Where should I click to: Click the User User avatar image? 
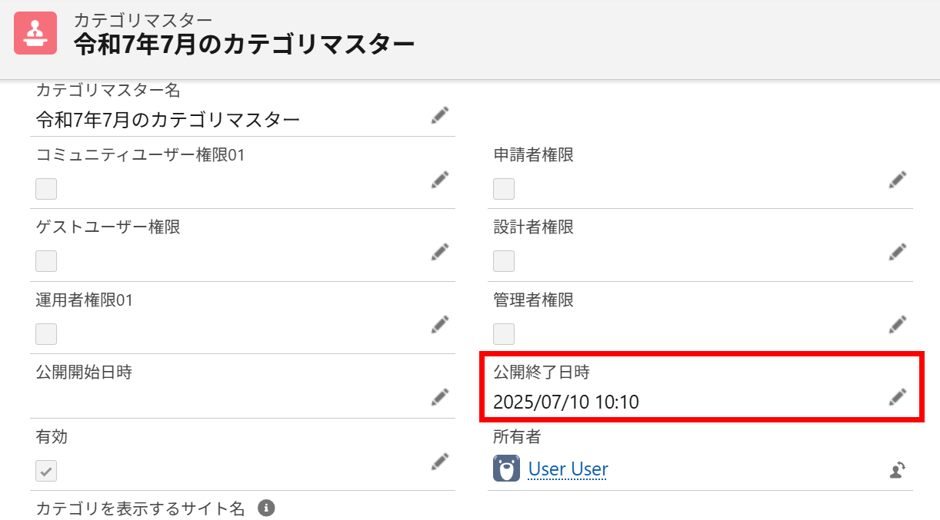[505, 468]
